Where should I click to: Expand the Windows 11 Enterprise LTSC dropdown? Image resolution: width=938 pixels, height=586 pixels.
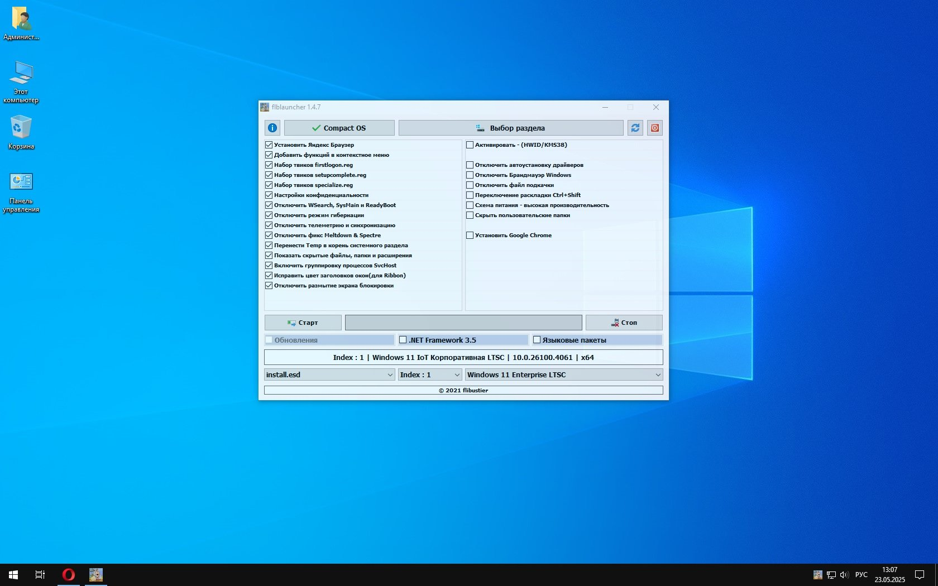564,374
